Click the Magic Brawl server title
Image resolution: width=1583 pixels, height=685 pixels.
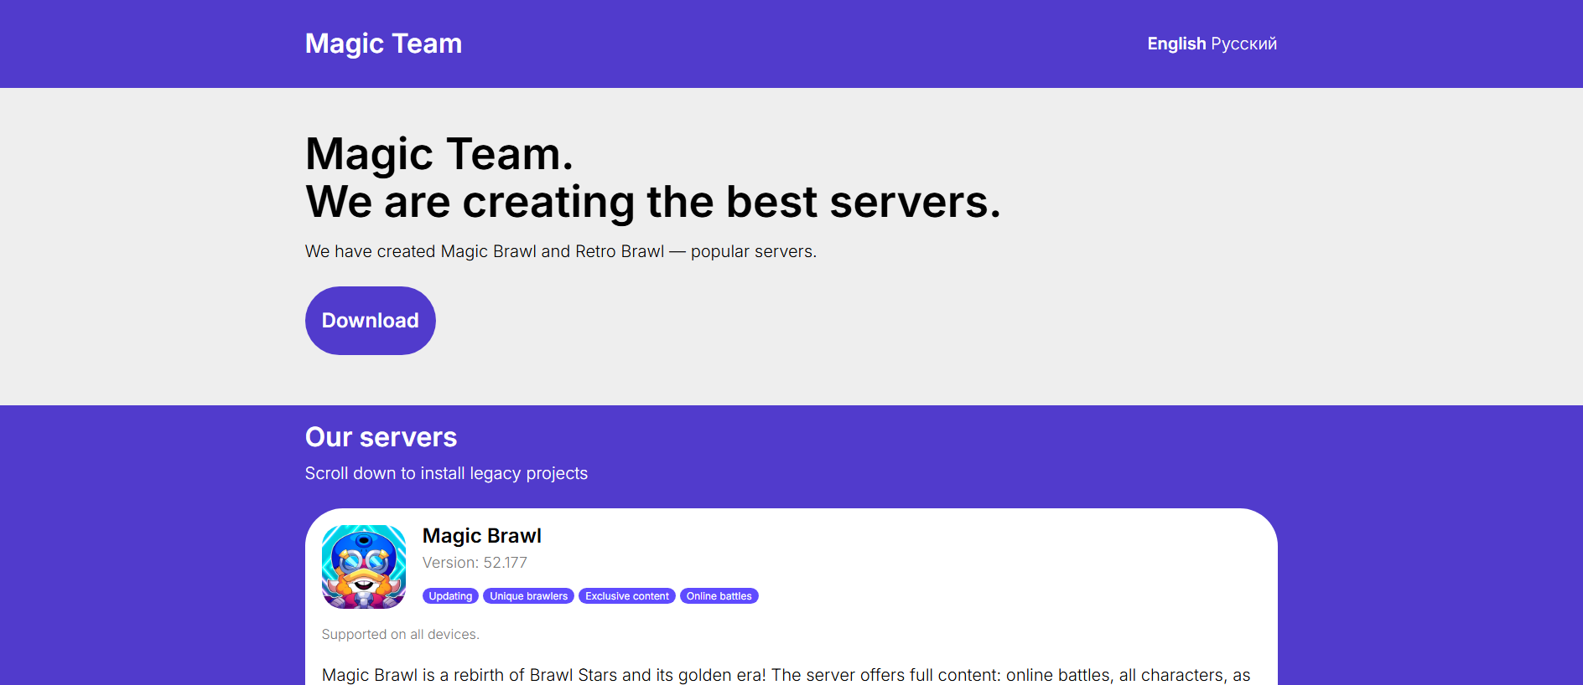click(x=482, y=536)
